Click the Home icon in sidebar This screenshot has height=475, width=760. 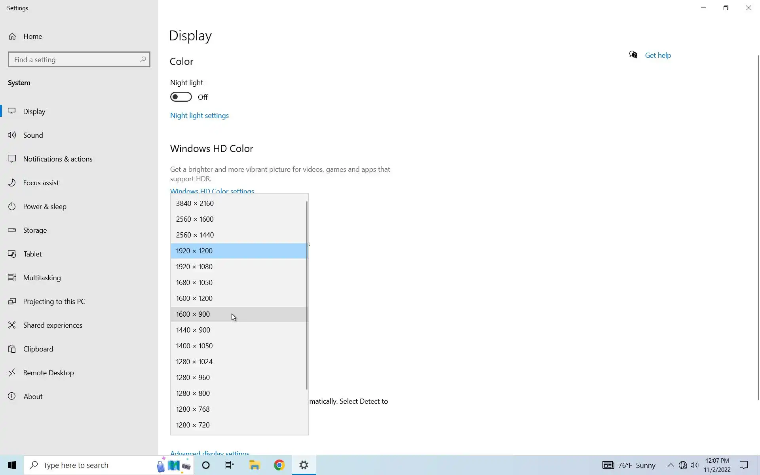coord(12,36)
